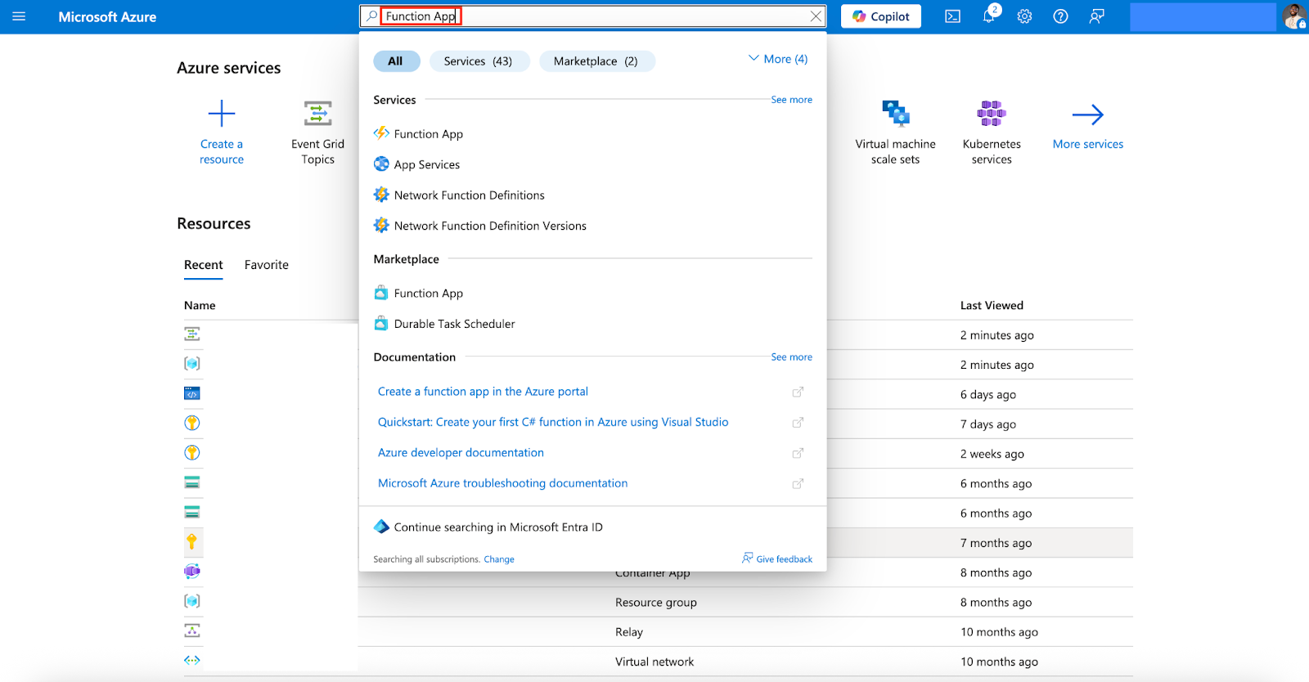1309x682 pixels.
Task: Click the 6 days ago cell
Action: click(x=988, y=395)
